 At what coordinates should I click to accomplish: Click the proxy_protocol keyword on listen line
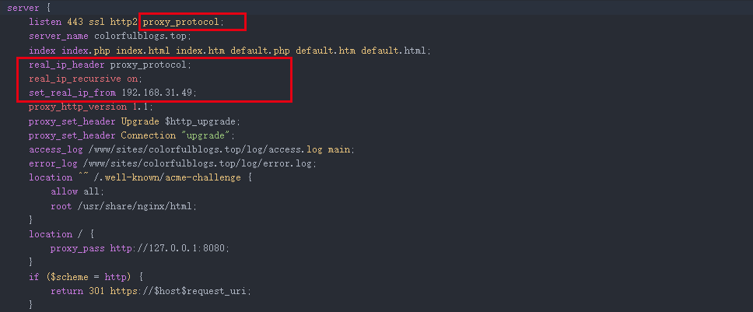[184, 22]
